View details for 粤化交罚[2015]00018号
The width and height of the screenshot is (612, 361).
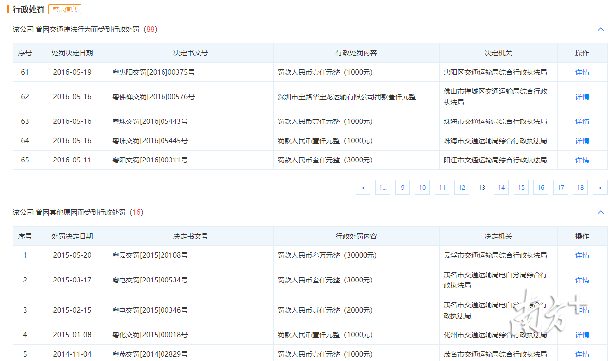(x=582, y=335)
